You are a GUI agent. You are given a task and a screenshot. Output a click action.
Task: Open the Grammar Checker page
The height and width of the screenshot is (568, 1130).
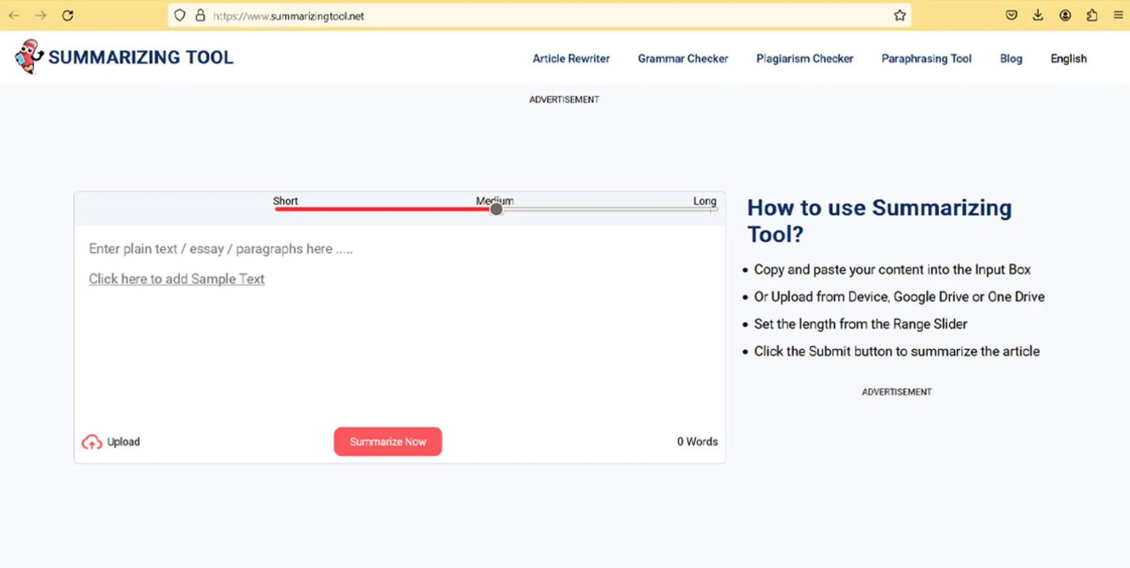683,58
